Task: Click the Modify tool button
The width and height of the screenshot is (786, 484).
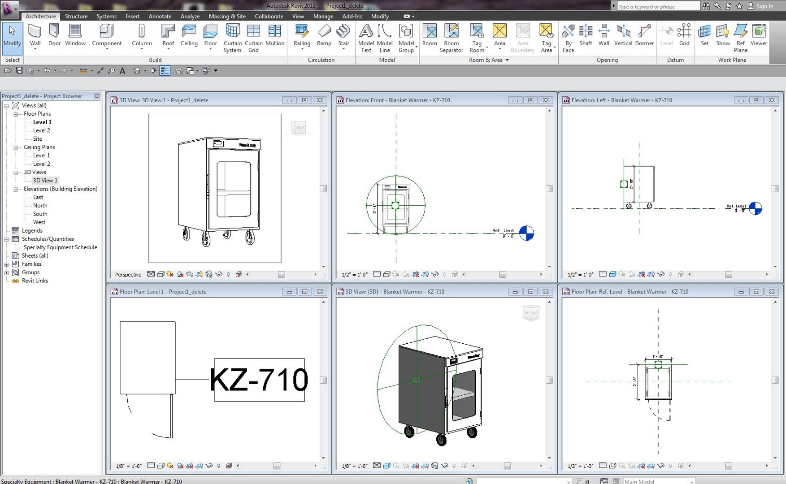Action: (x=12, y=38)
